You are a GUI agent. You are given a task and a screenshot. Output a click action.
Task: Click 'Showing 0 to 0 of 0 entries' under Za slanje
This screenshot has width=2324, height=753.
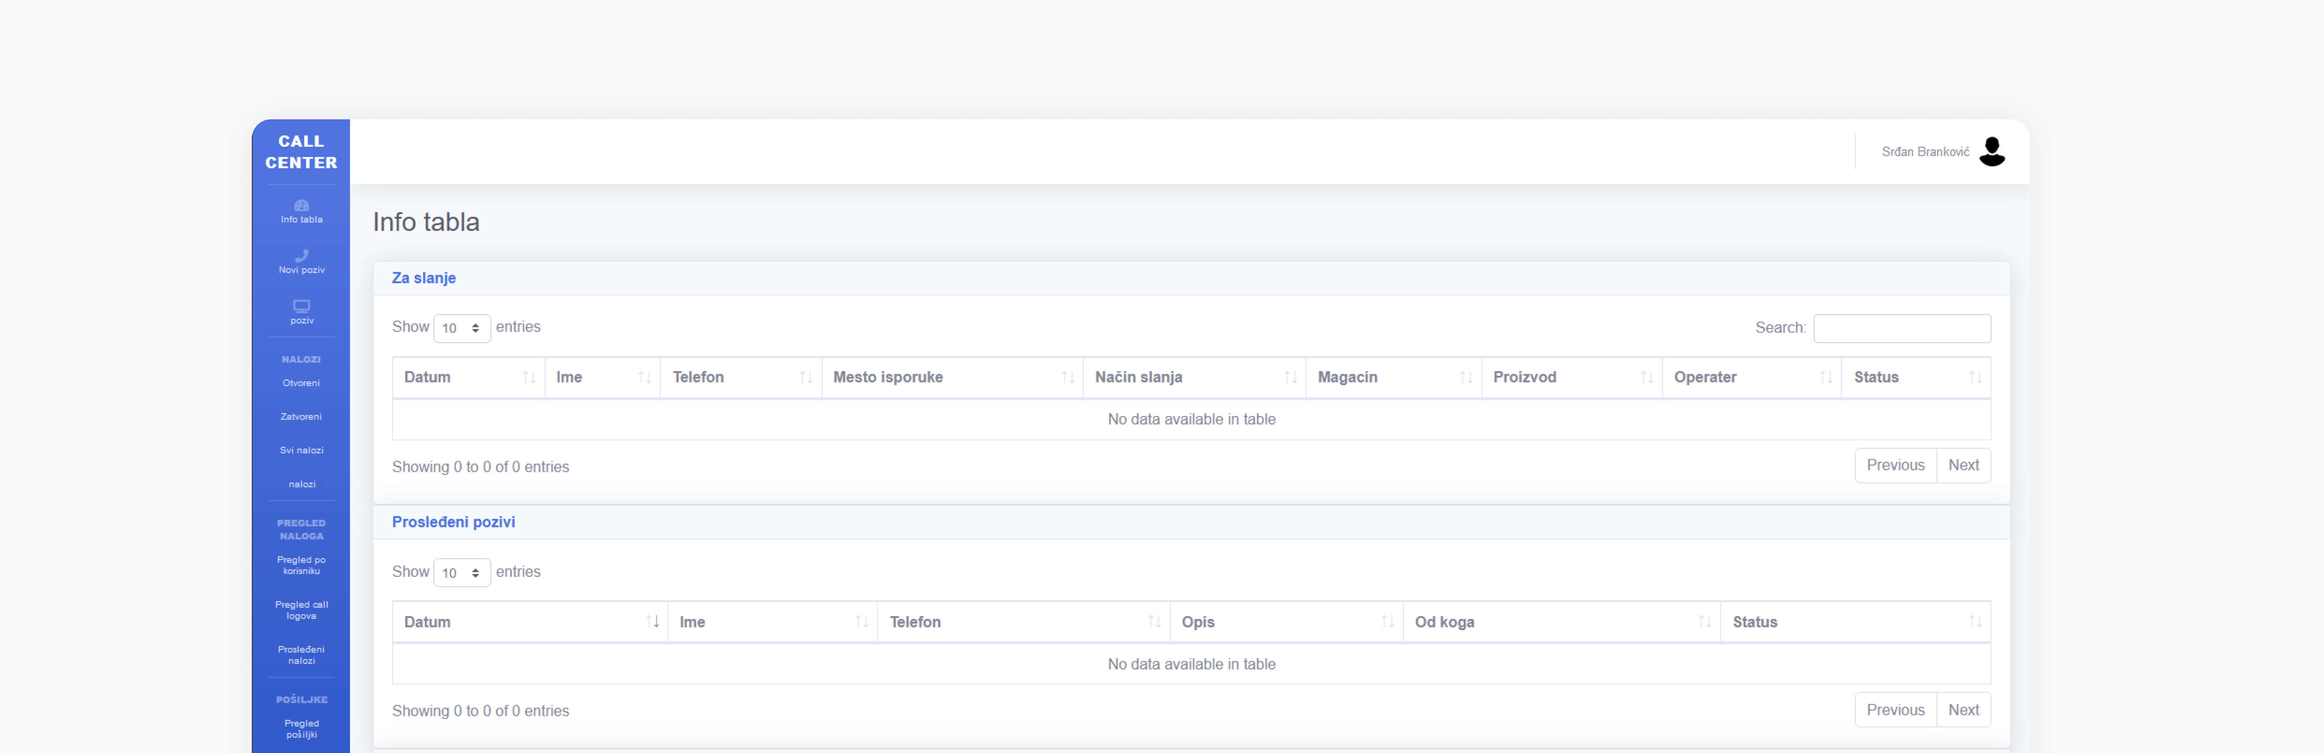pyautogui.click(x=481, y=467)
